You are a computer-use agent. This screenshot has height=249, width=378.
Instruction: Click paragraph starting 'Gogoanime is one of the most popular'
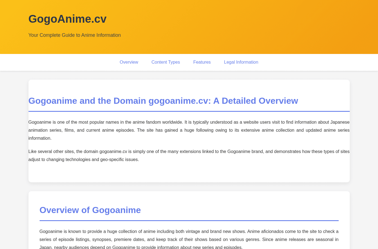click(x=189, y=130)
